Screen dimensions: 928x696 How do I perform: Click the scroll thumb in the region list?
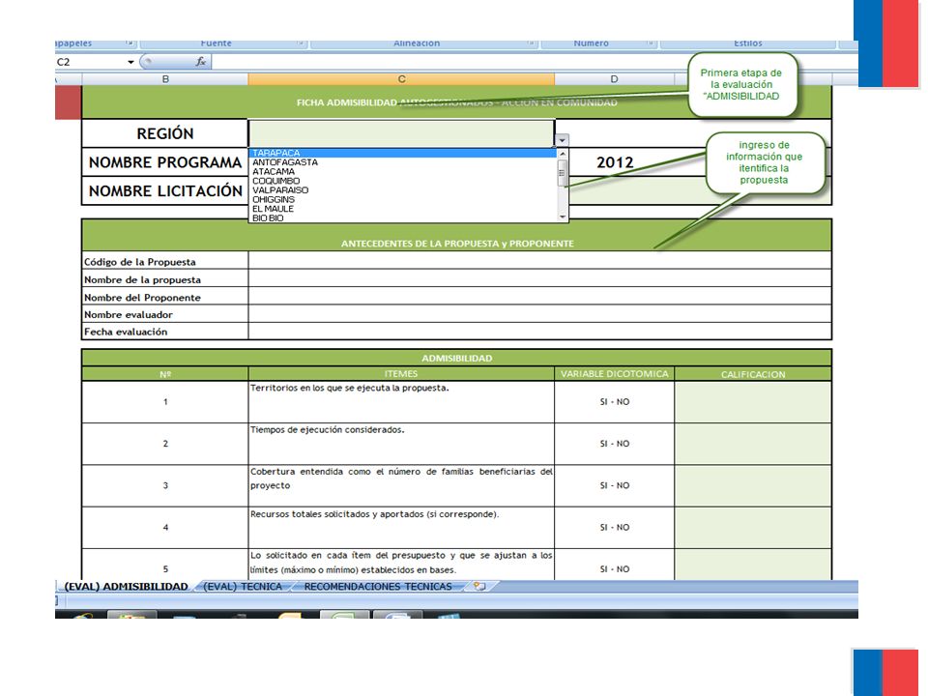coord(563,174)
